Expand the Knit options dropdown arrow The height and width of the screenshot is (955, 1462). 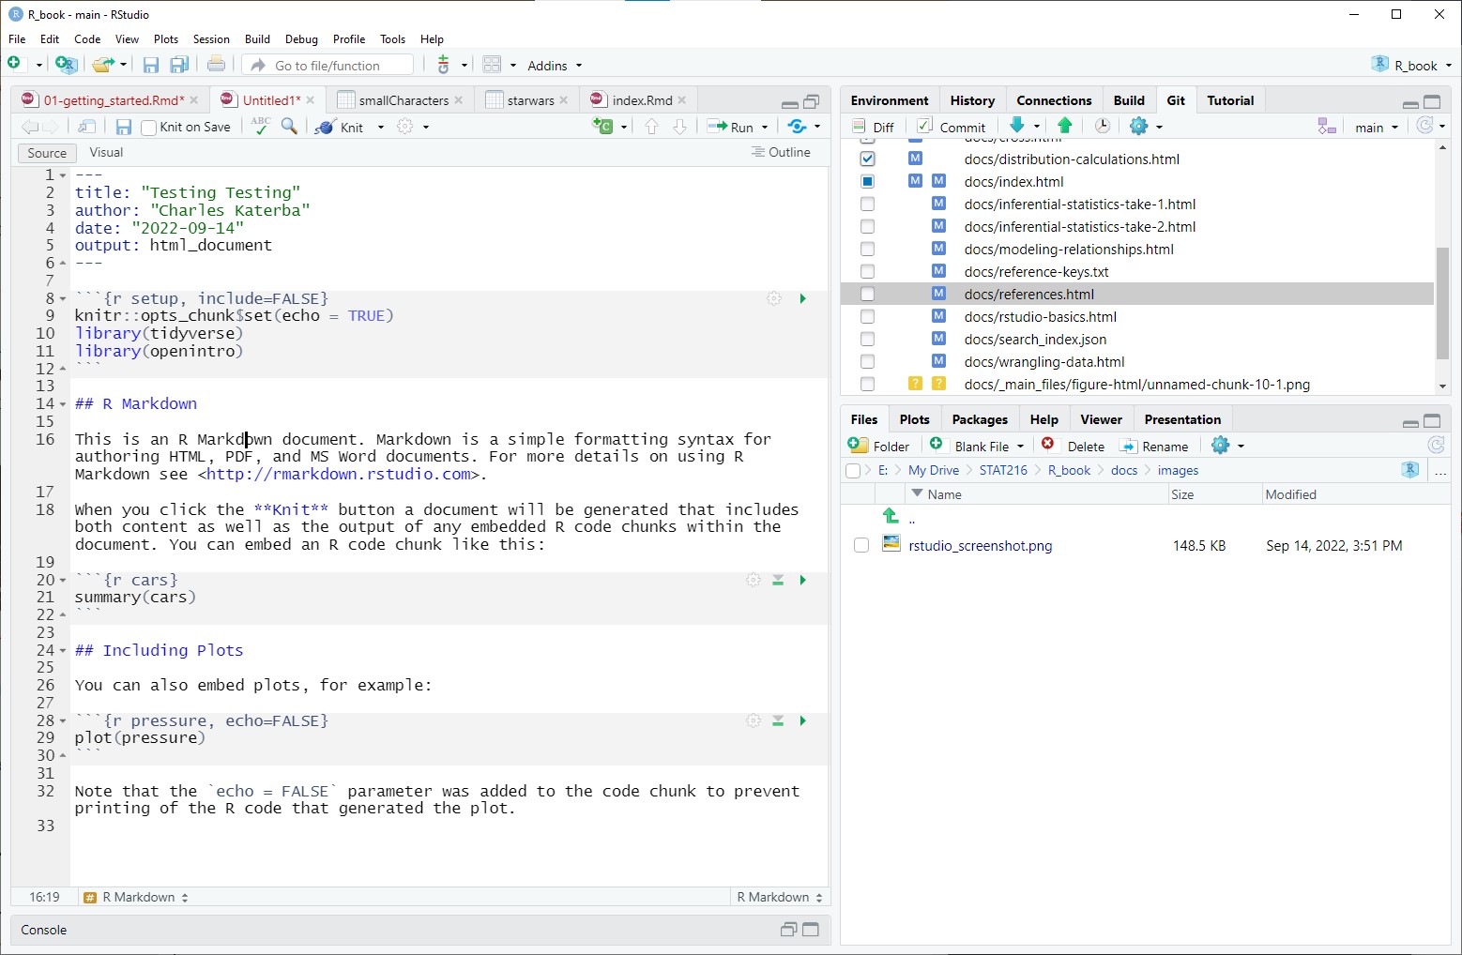(x=381, y=128)
